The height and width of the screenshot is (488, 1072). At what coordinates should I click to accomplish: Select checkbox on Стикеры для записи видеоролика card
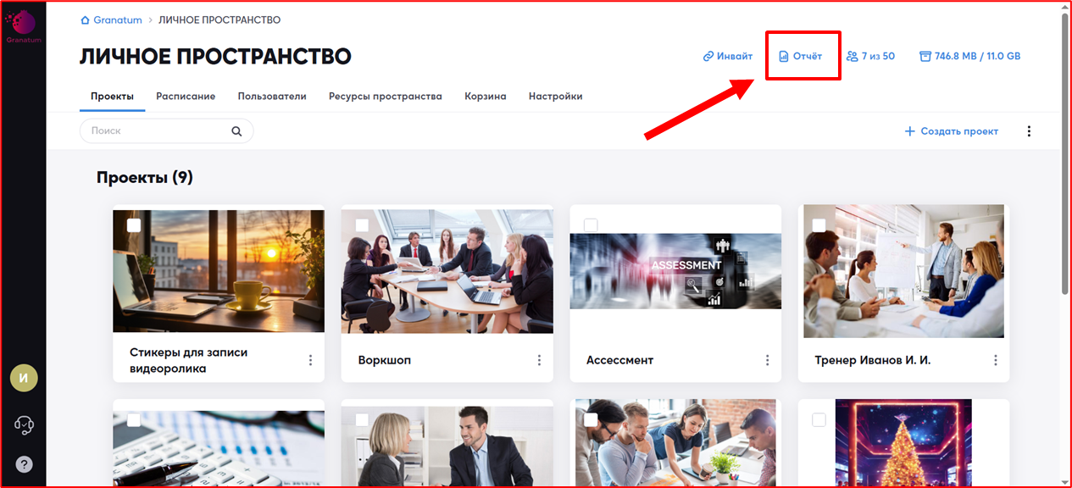[134, 225]
